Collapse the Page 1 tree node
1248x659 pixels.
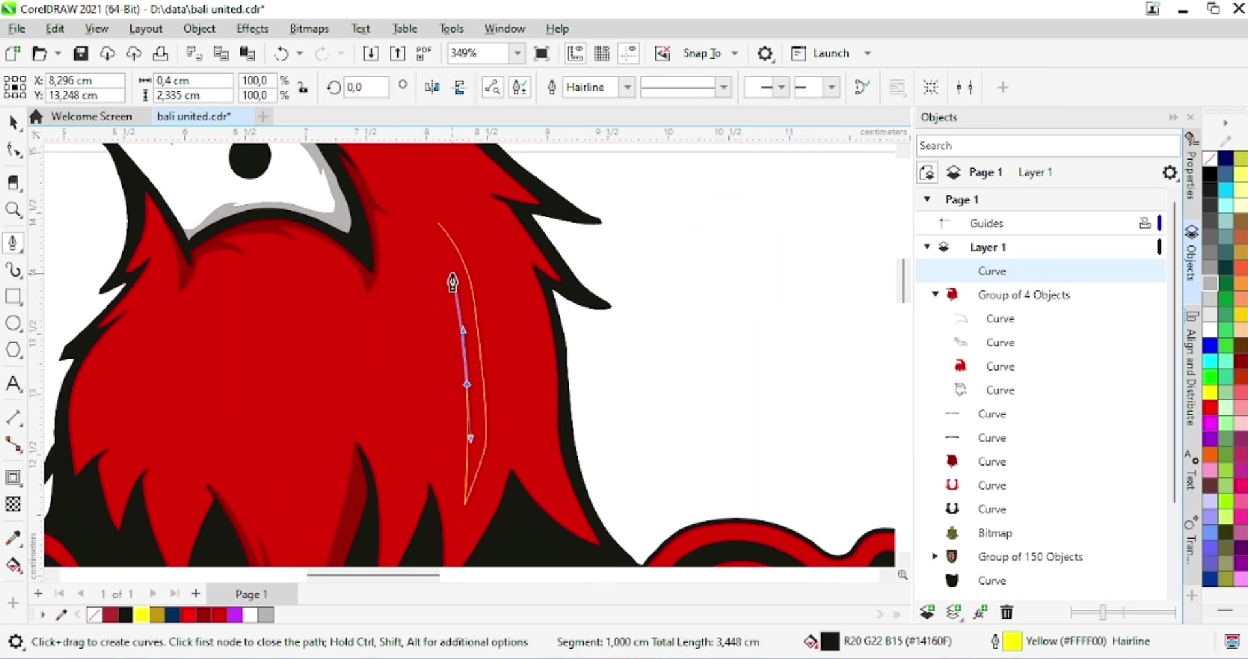coord(928,199)
